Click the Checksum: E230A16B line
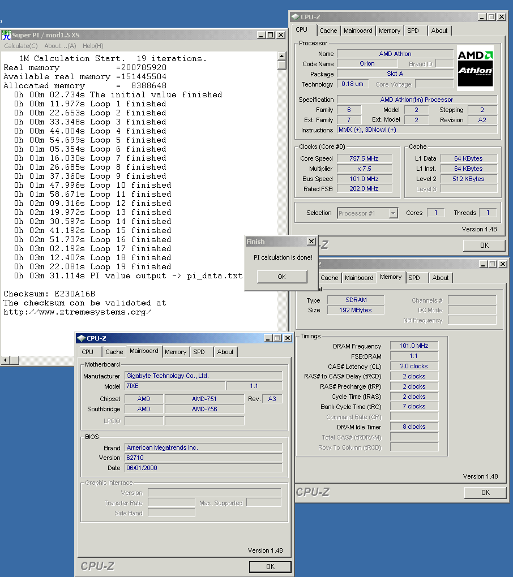Screen dimensions: 513x577 click(x=49, y=294)
